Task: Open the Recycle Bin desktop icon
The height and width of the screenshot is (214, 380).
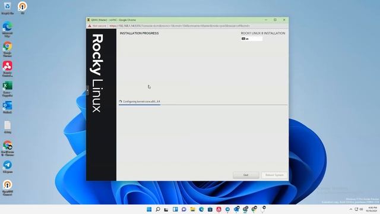Action: click(x=7, y=8)
